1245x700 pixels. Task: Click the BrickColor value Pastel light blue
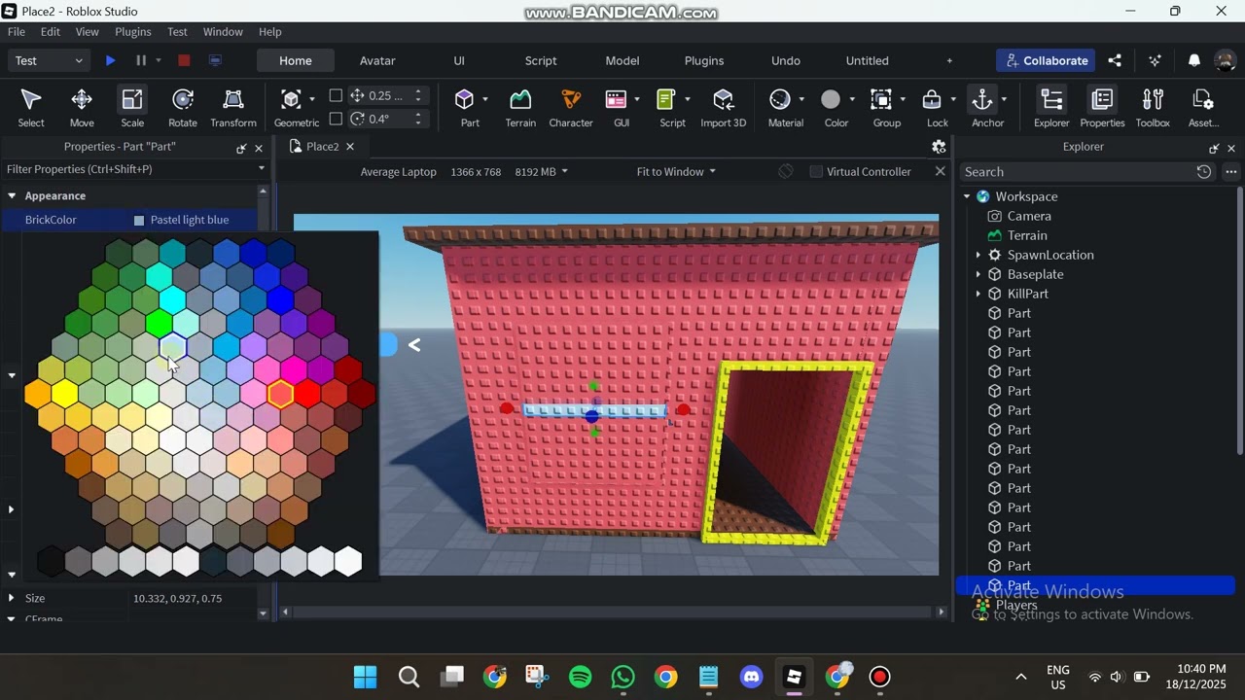coord(190,220)
